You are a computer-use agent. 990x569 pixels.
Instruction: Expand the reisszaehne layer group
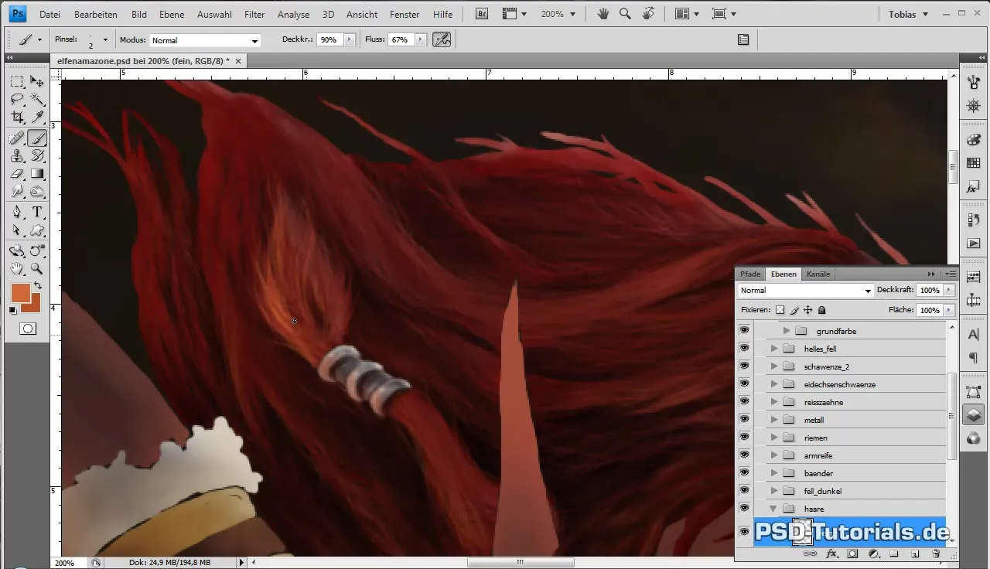pos(774,402)
